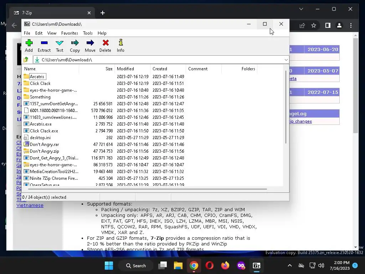Expand the address path dropdown arrow
365x274 pixels.
(286, 60)
